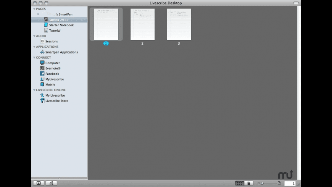Select the Facebook connector icon

point(42,74)
